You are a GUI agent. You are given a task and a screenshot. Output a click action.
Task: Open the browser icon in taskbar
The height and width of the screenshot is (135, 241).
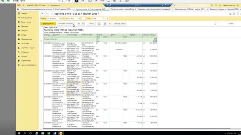[x=37, y=133]
